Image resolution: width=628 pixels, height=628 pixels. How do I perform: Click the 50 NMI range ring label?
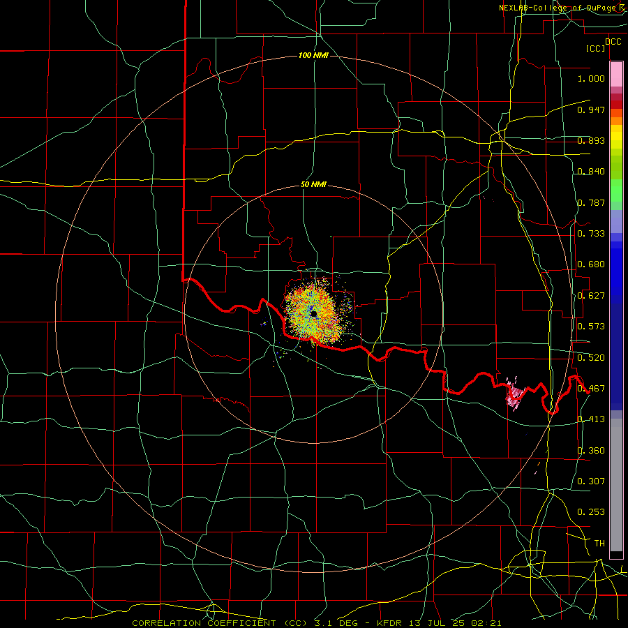click(313, 185)
